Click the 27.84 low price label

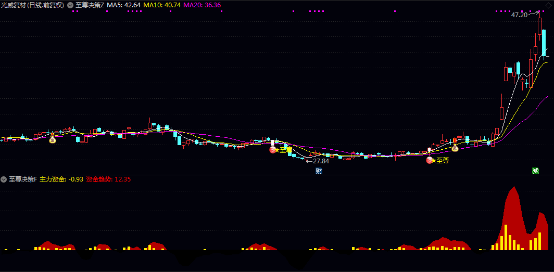point(321,161)
